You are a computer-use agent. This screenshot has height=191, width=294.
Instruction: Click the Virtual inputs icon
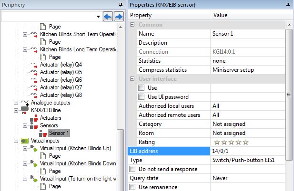click(x=25, y=141)
